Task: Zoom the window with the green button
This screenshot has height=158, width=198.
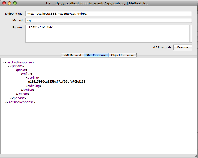Action: [15, 3]
